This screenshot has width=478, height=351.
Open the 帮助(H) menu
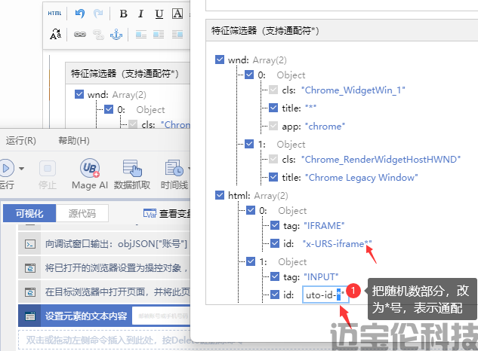(74, 141)
